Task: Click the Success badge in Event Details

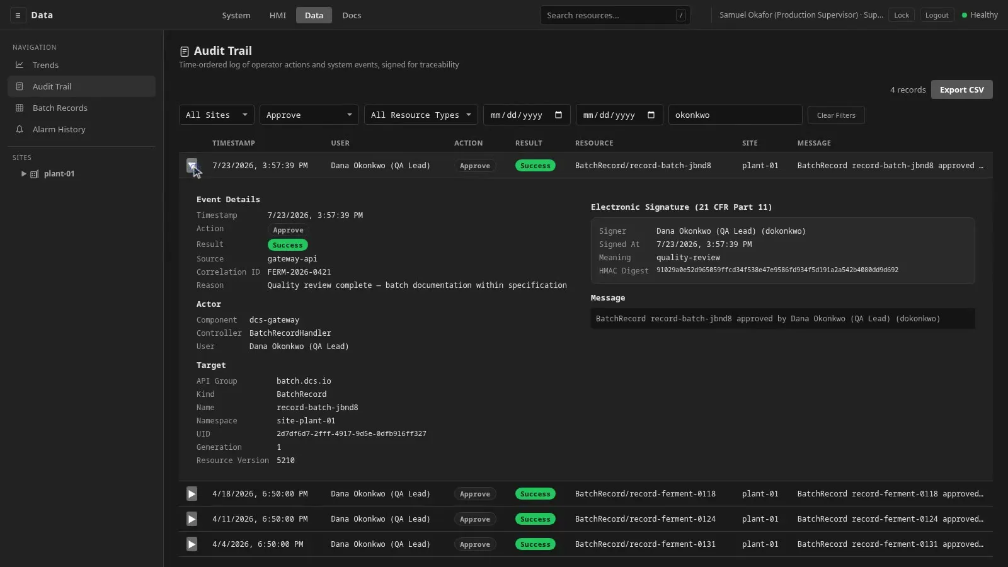Action: coord(288,245)
